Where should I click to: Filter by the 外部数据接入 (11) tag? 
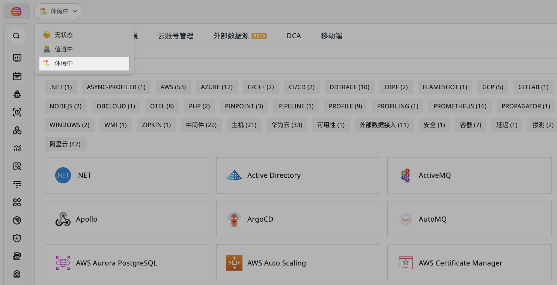(x=384, y=125)
